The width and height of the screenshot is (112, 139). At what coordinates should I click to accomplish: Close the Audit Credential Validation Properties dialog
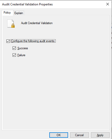click(108, 4)
